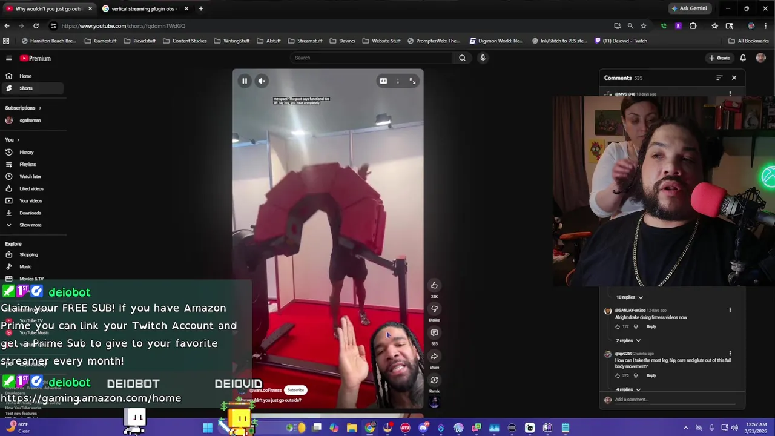Image resolution: width=775 pixels, height=436 pixels.
Task: Click the browser address bar URL
Action: (x=123, y=26)
